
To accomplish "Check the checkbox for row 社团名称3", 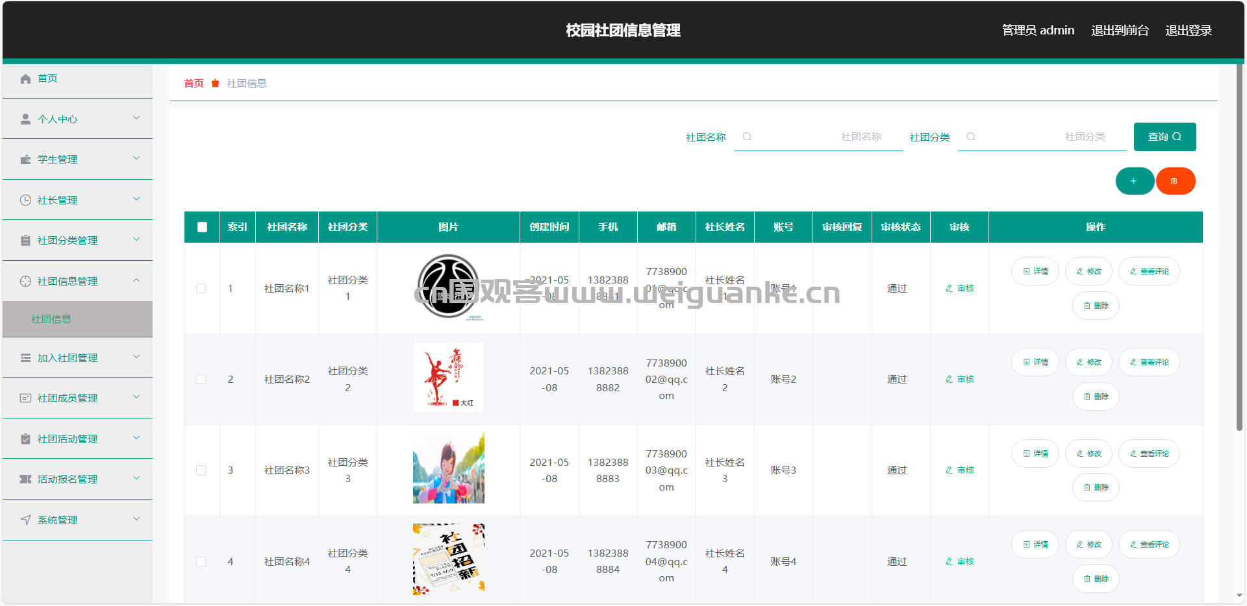I will click(201, 470).
